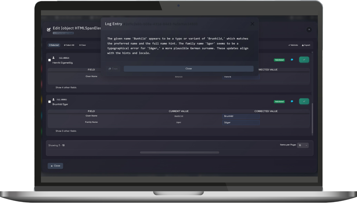The width and height of the screenshot is (357, 203).
Task: Click Validated badge on Brunhild Sger row
Action: 279,101
